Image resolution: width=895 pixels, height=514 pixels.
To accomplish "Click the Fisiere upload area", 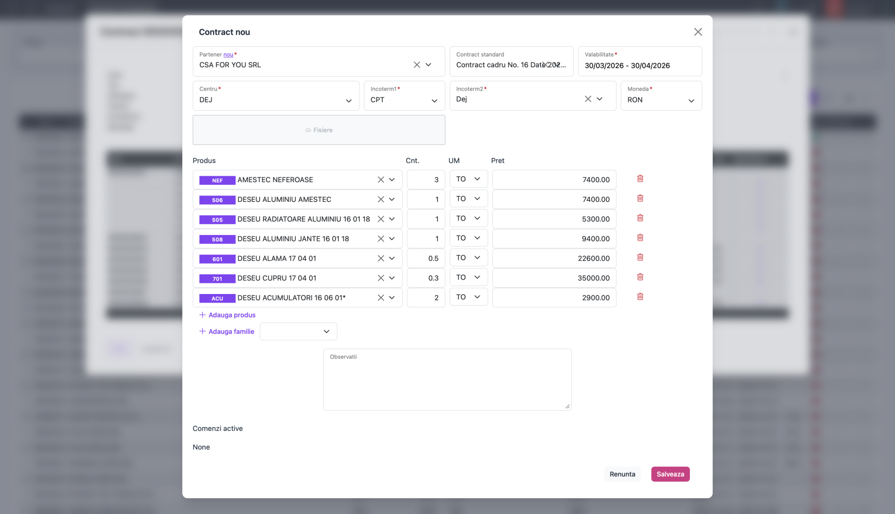I will pos(319,130).
